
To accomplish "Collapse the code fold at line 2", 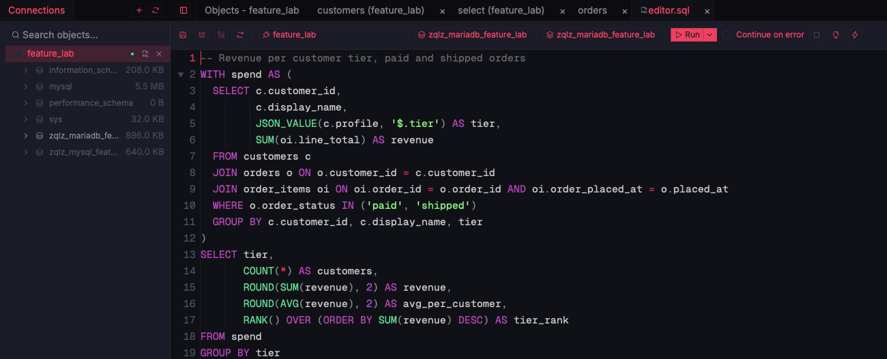I will [x=181, y=74].
